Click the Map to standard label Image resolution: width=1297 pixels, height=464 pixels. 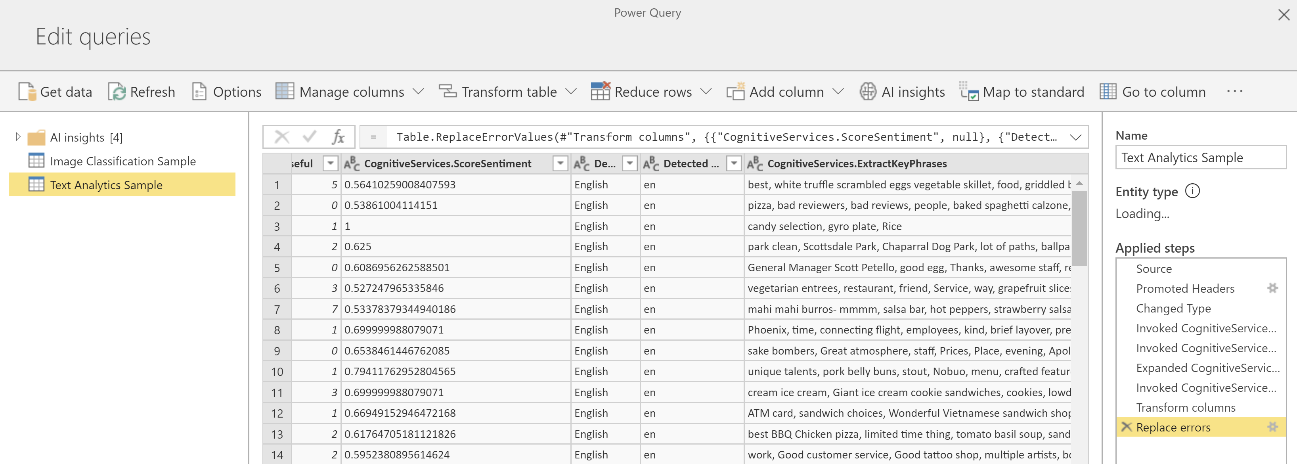point(1033,92)
